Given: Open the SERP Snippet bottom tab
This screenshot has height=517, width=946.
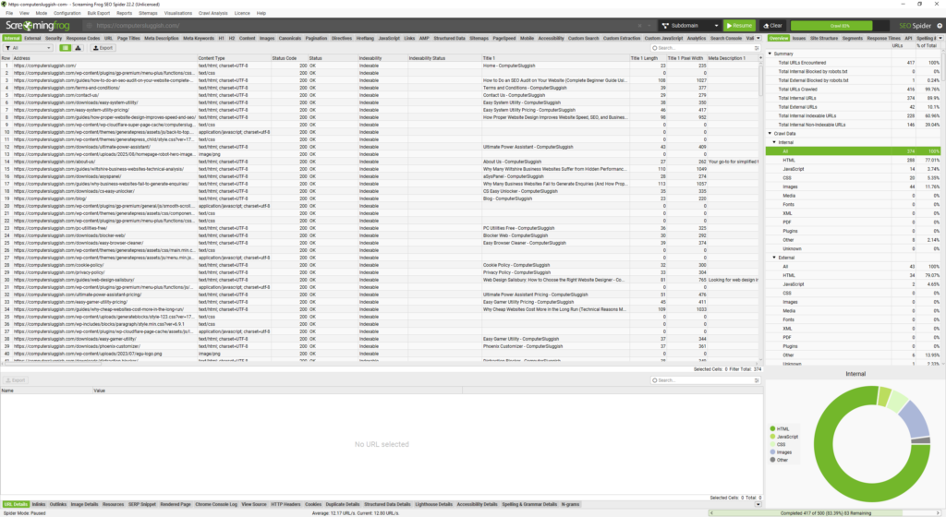Looking at the screenshot, I should tap(141, 504).
